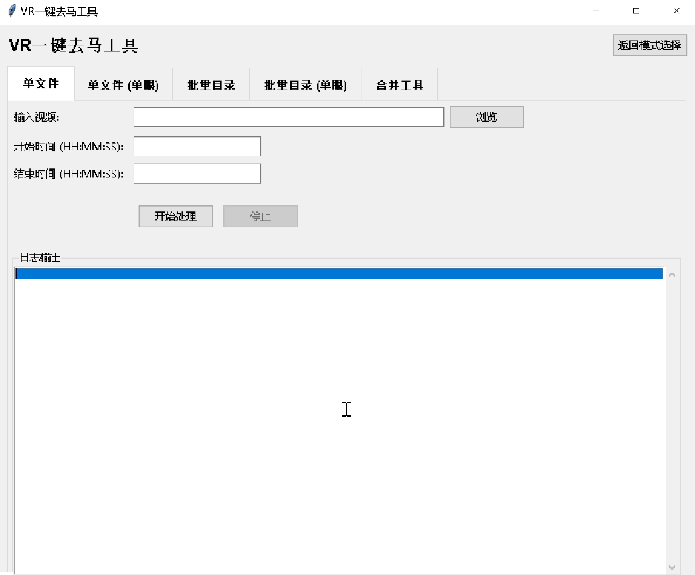Viewport: 695px width, 575px height.
Task: Close the VR一键去马工具 window
Action: pos(676,11)
